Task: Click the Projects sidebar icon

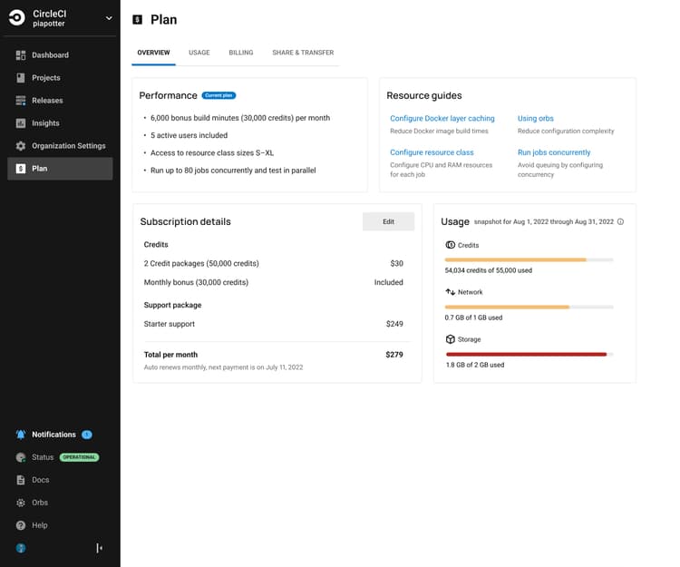Action: pos(21,78)
